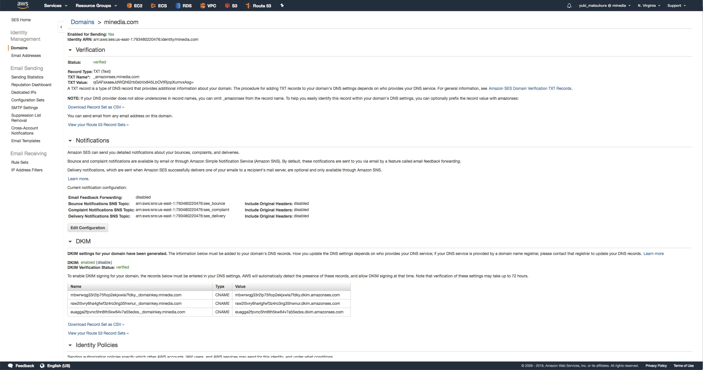The height and width of the screenshot is (370, 703).
Task: Click the pin shortcuts icon
Action: pyautogui.click(x=282, y=5)
